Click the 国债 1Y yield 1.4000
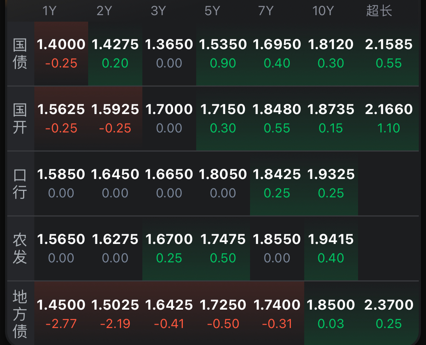Viewport: 426px width, 345px height. [x=61, y=45]
